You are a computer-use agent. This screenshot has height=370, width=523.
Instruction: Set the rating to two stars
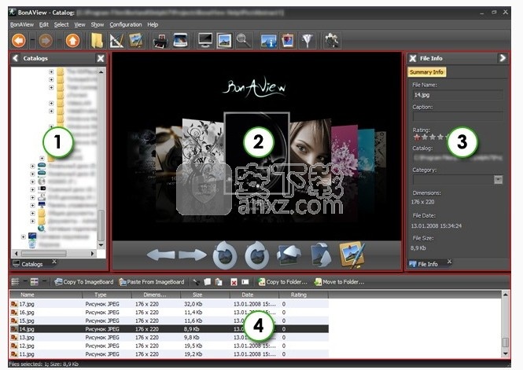(425, 137)
